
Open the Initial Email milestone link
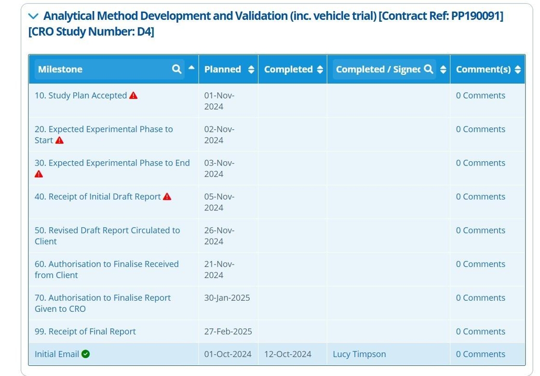tap(56, 354)
